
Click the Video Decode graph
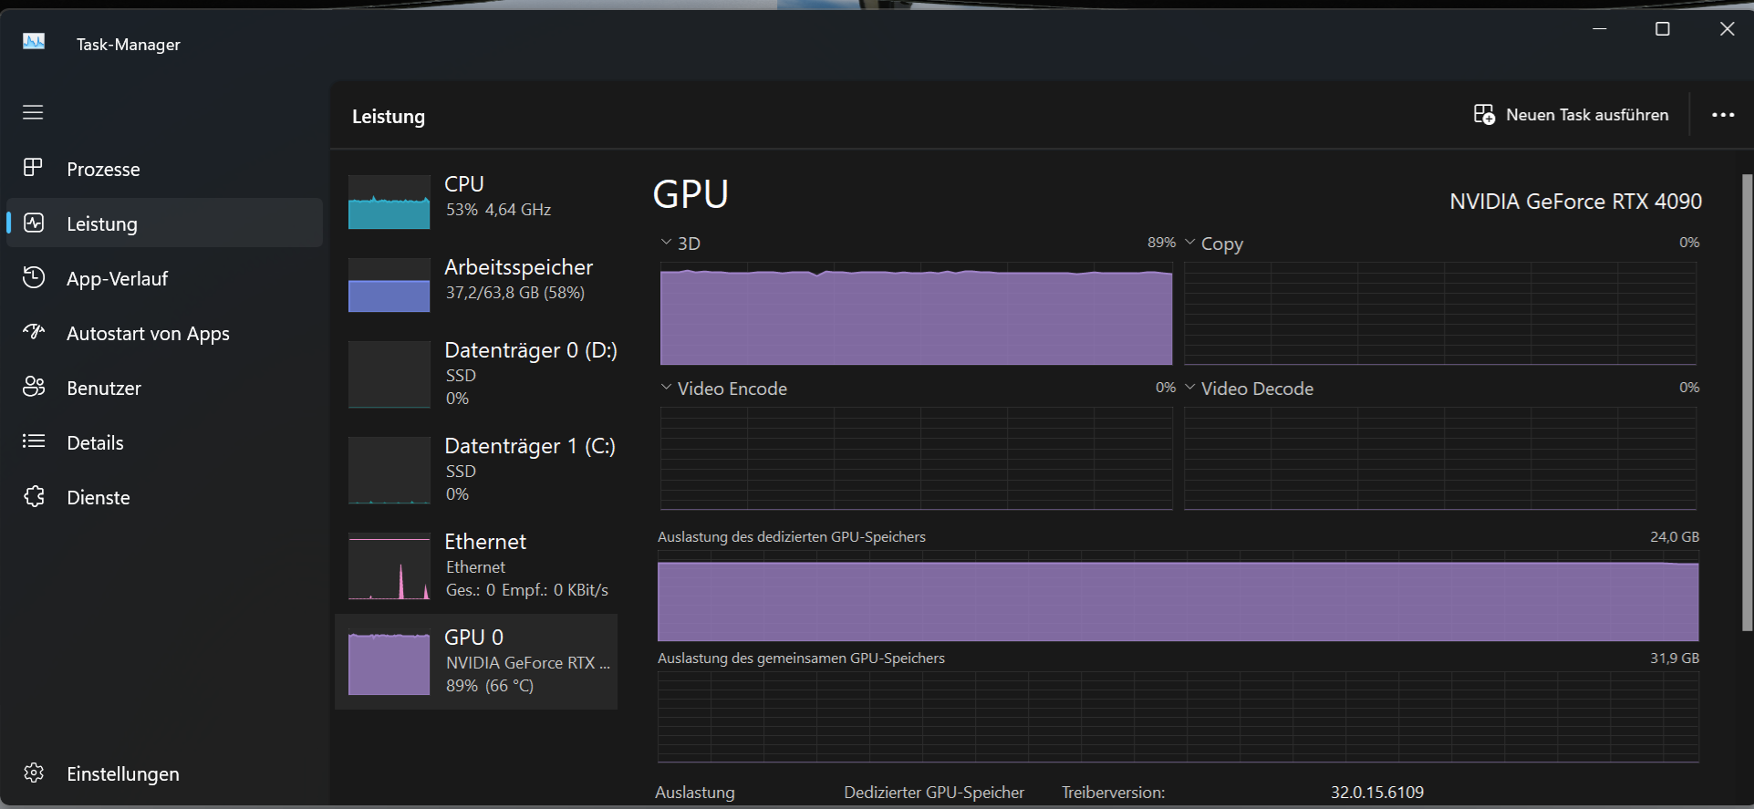pyautogui.click(x=1440, y=459)
